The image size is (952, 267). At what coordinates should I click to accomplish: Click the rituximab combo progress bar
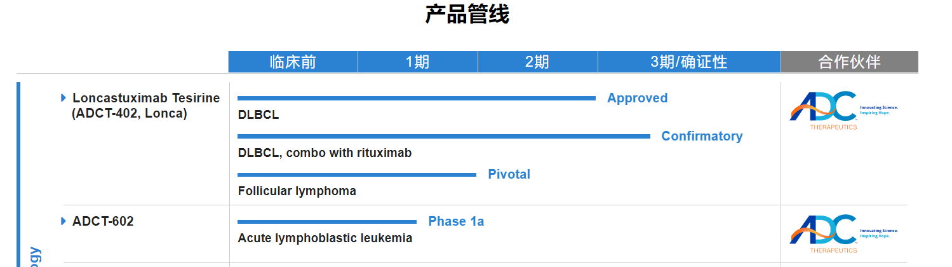[444, 137]
